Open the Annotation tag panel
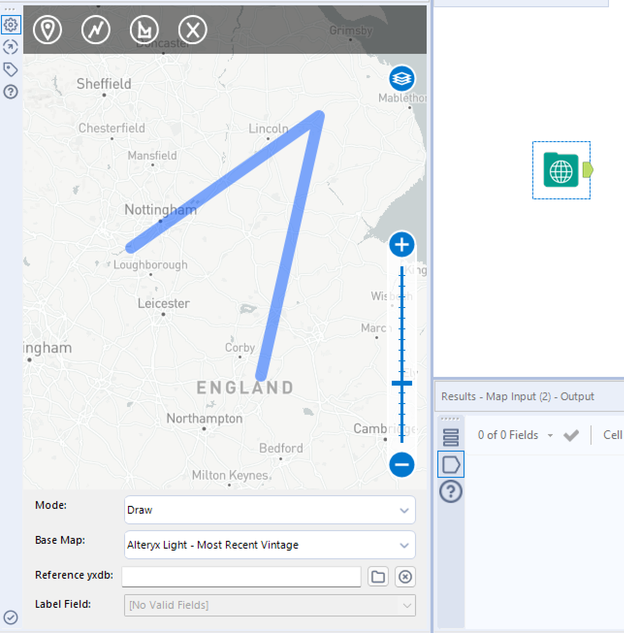 point(11,70)
